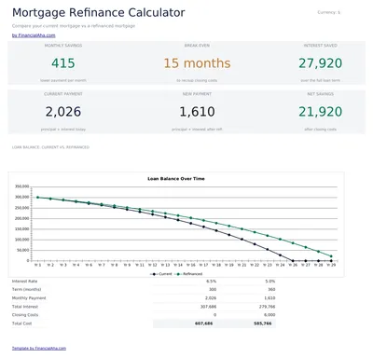This screenshot has width=373, height=358.
Task: Click the 'Loan Balance: Current vs. Refinanced' section heading
Action: 50,147
